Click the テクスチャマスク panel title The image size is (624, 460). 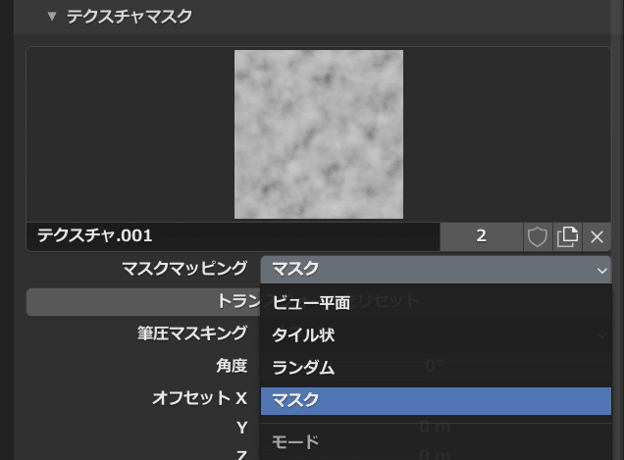tap(130, 17)
